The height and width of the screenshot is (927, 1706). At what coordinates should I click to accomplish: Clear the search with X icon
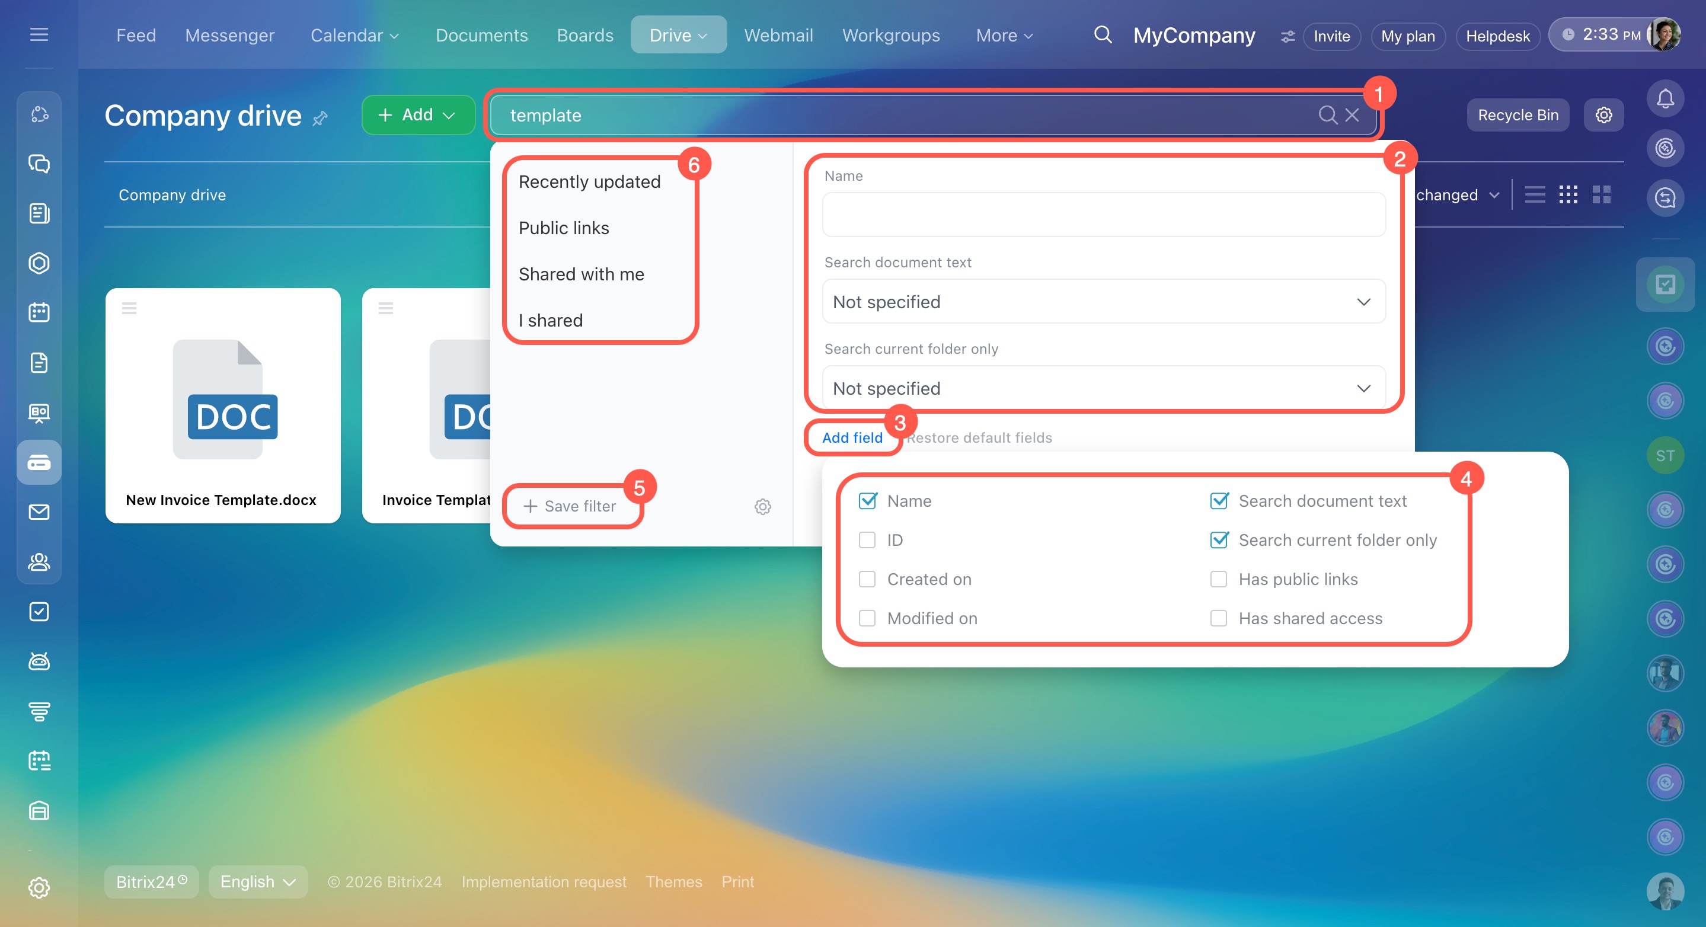1352,114
